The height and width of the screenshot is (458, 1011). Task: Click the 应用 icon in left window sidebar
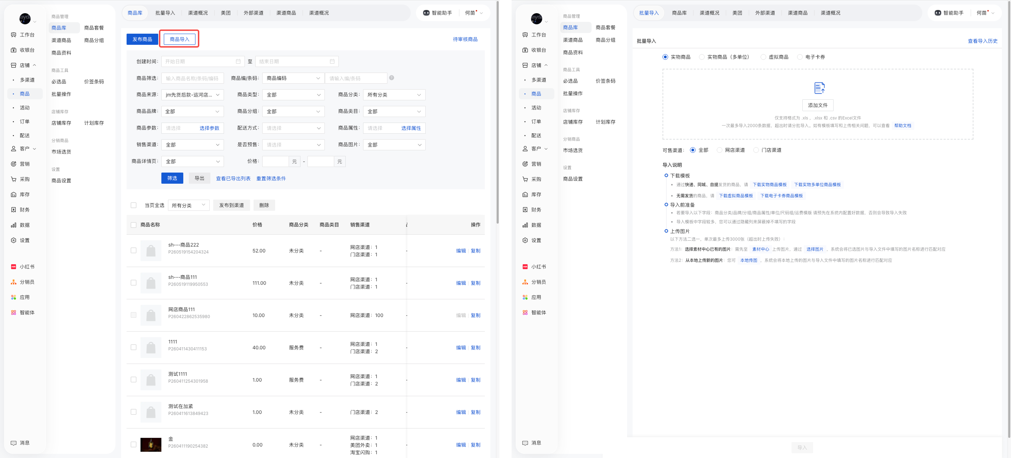(14, 297)
